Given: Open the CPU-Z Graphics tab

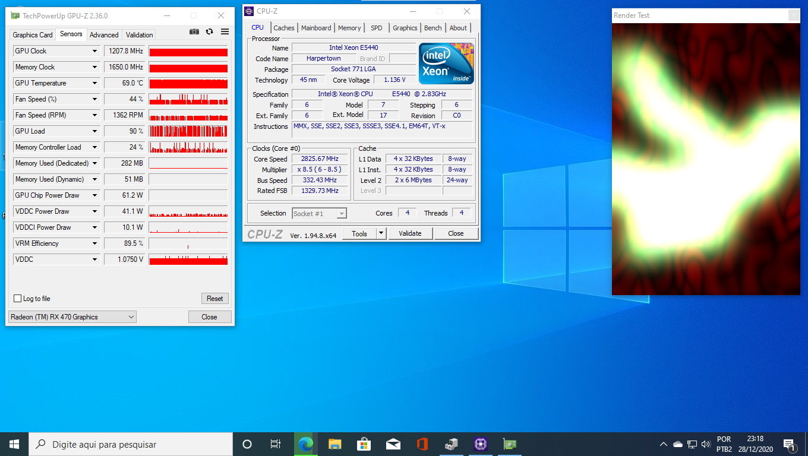Looking at the screenshot, I should click(x=405, y=28).
